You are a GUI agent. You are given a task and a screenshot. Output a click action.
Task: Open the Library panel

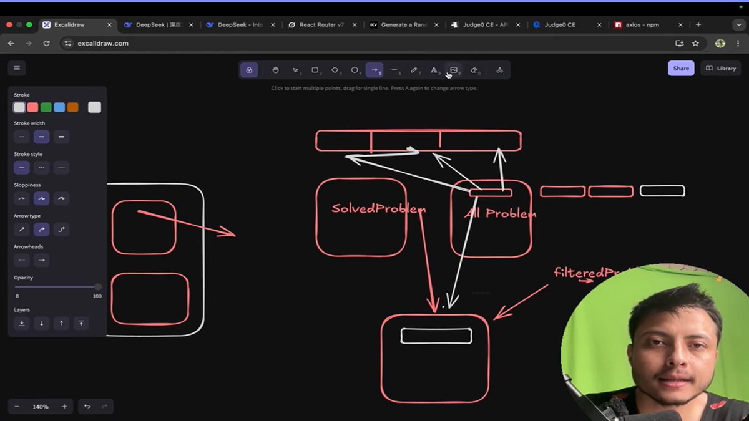tap(721, 68)
